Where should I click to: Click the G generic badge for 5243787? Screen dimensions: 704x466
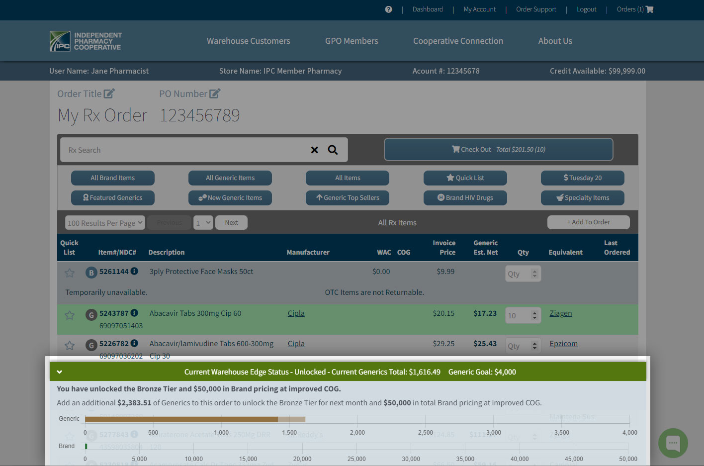91,315
